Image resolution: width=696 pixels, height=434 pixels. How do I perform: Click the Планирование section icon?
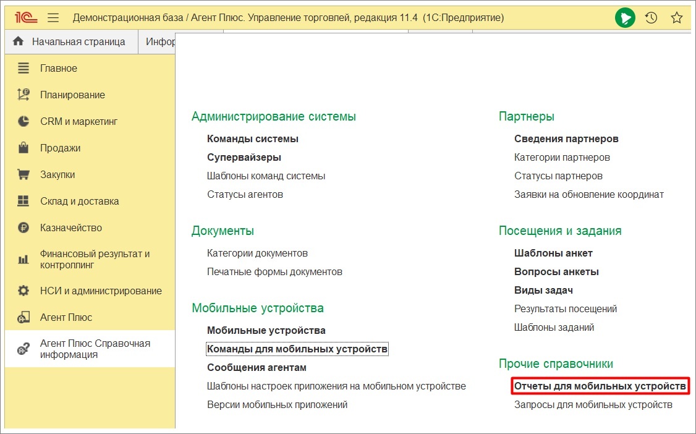pos(23,95)
